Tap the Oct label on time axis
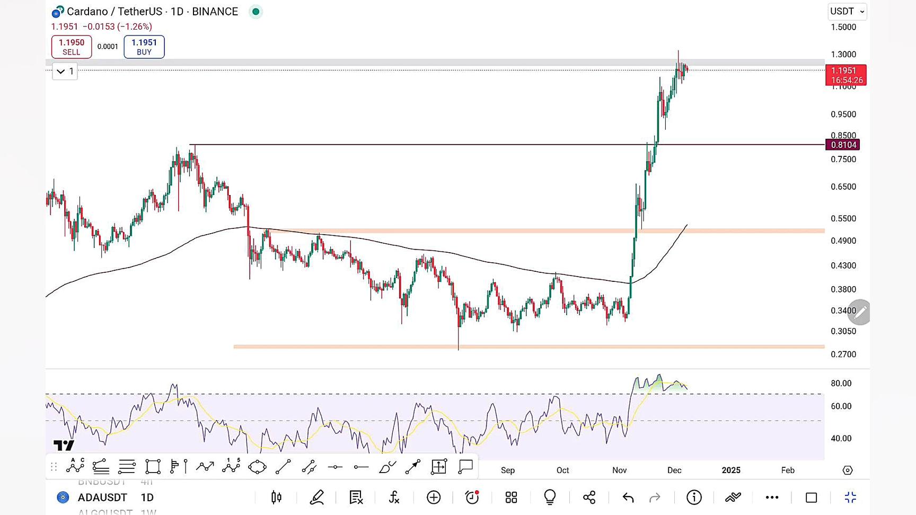This screenshot has height=515, width=916. pyautogui.click(x=562, y=470)
